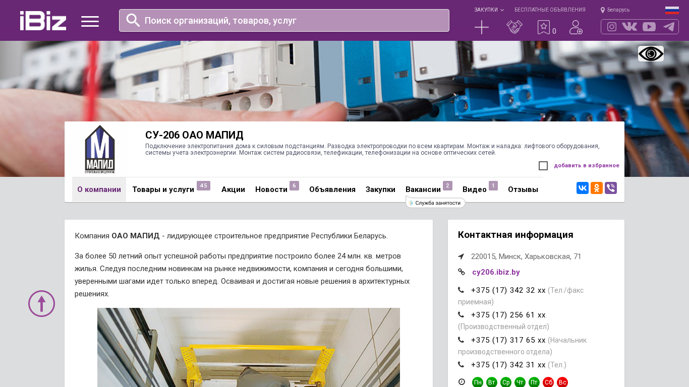The width and height of the screenshot is (689, 387).
Task: Select the Беларусь location selector
Action: [615, 10]
